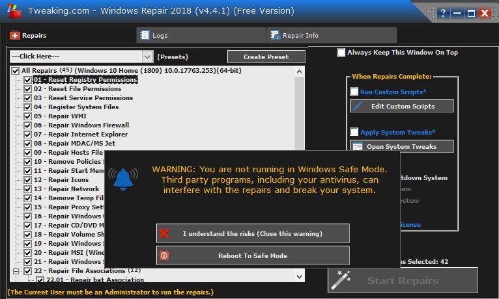Uncheck 22.01 - Repair bat Association
The image size is (499, 299).
[40, 280]
